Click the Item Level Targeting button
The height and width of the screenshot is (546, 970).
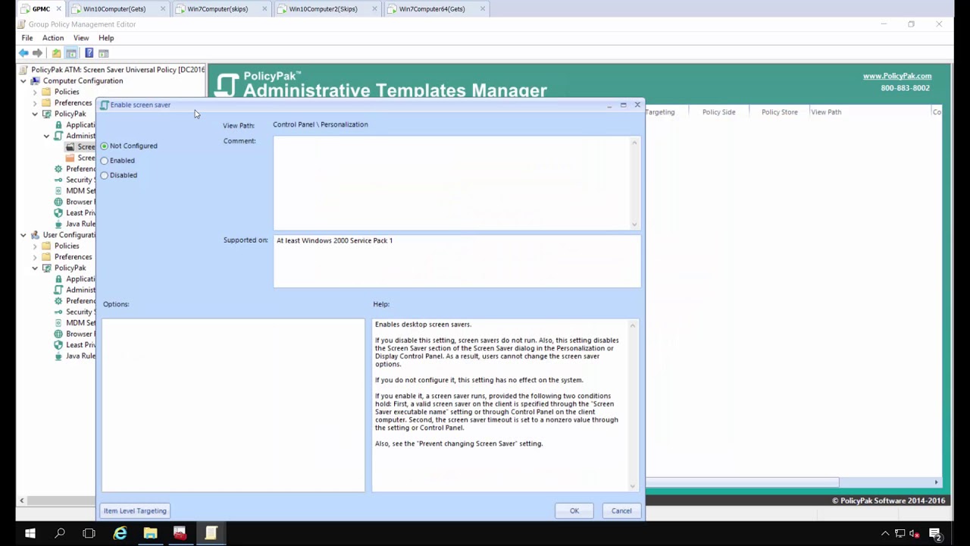(135, 511)
